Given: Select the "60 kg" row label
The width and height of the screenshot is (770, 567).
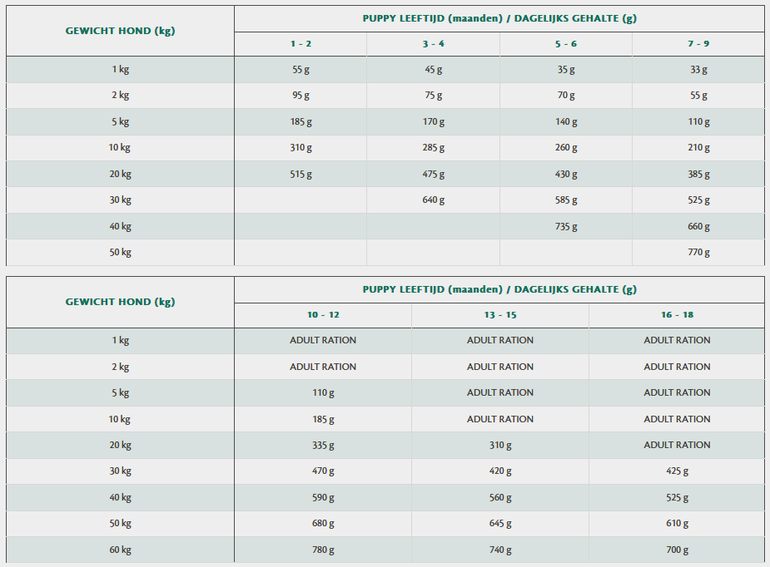Looking at the screenshot, I should pos(121,550).
